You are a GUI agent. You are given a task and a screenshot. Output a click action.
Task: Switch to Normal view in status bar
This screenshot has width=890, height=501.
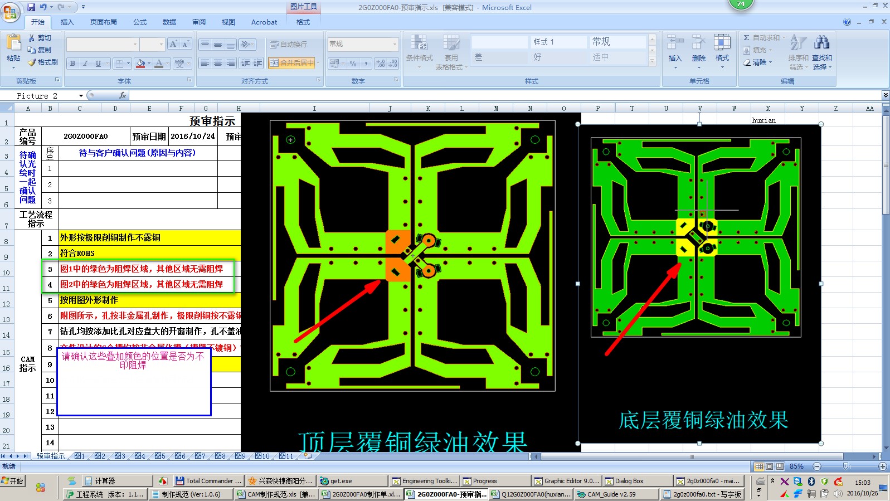click(x=759, y=466)
